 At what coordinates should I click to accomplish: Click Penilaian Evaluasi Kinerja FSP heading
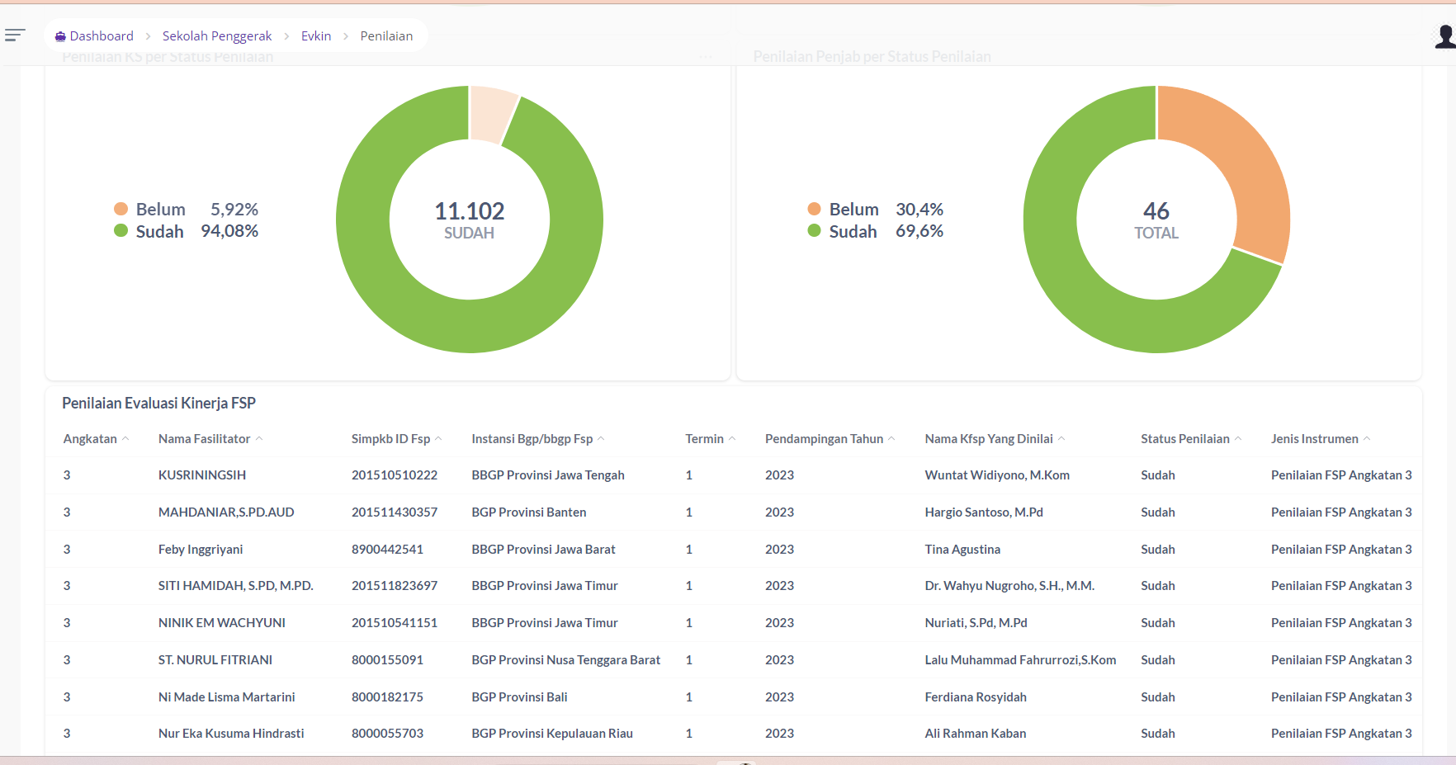pos(159,404)
